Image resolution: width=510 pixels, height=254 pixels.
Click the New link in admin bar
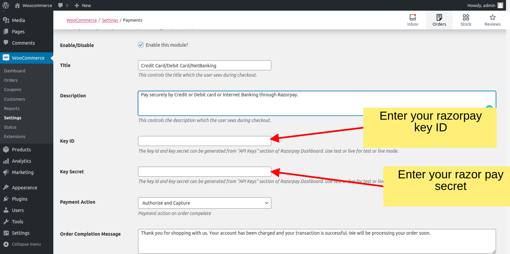point(86,5)
